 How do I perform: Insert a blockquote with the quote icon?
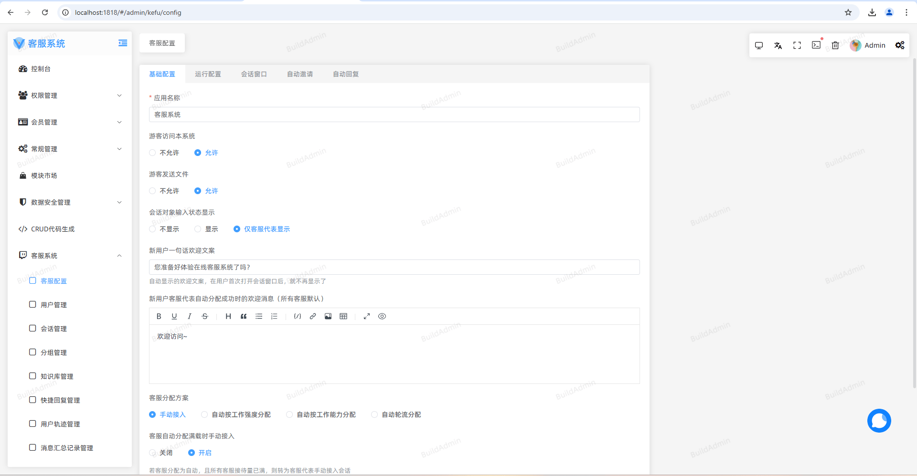tap(244, 316)
